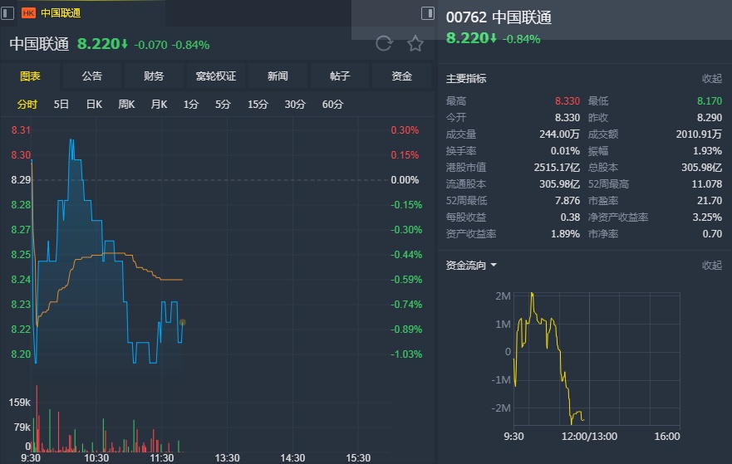The height and width of the screenshot is (464, 732).
Task: Open the 图表 tab
Action: click(31, 76)
